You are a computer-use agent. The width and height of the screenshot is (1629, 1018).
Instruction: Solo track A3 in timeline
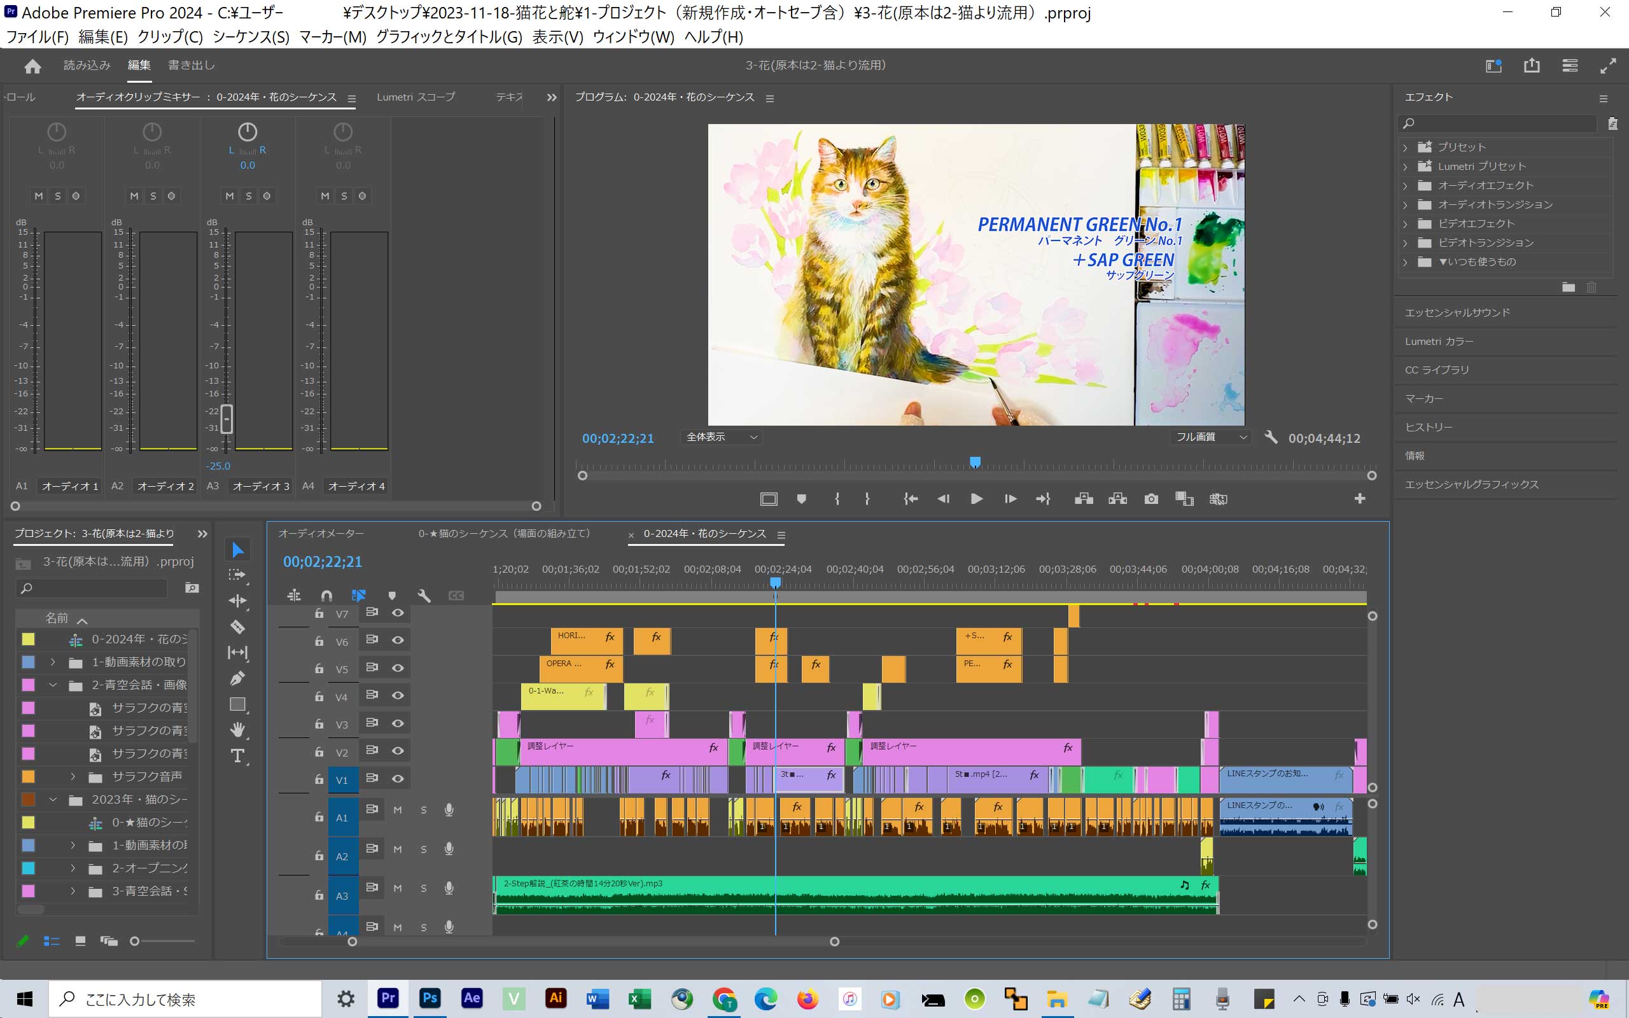tap(423, 888)
